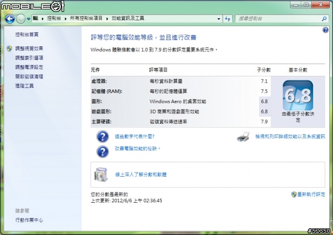Select the 圖形 row label
The width and height of the screenshot is (333, 235).
pyautogui.click(x=97, y=101)
